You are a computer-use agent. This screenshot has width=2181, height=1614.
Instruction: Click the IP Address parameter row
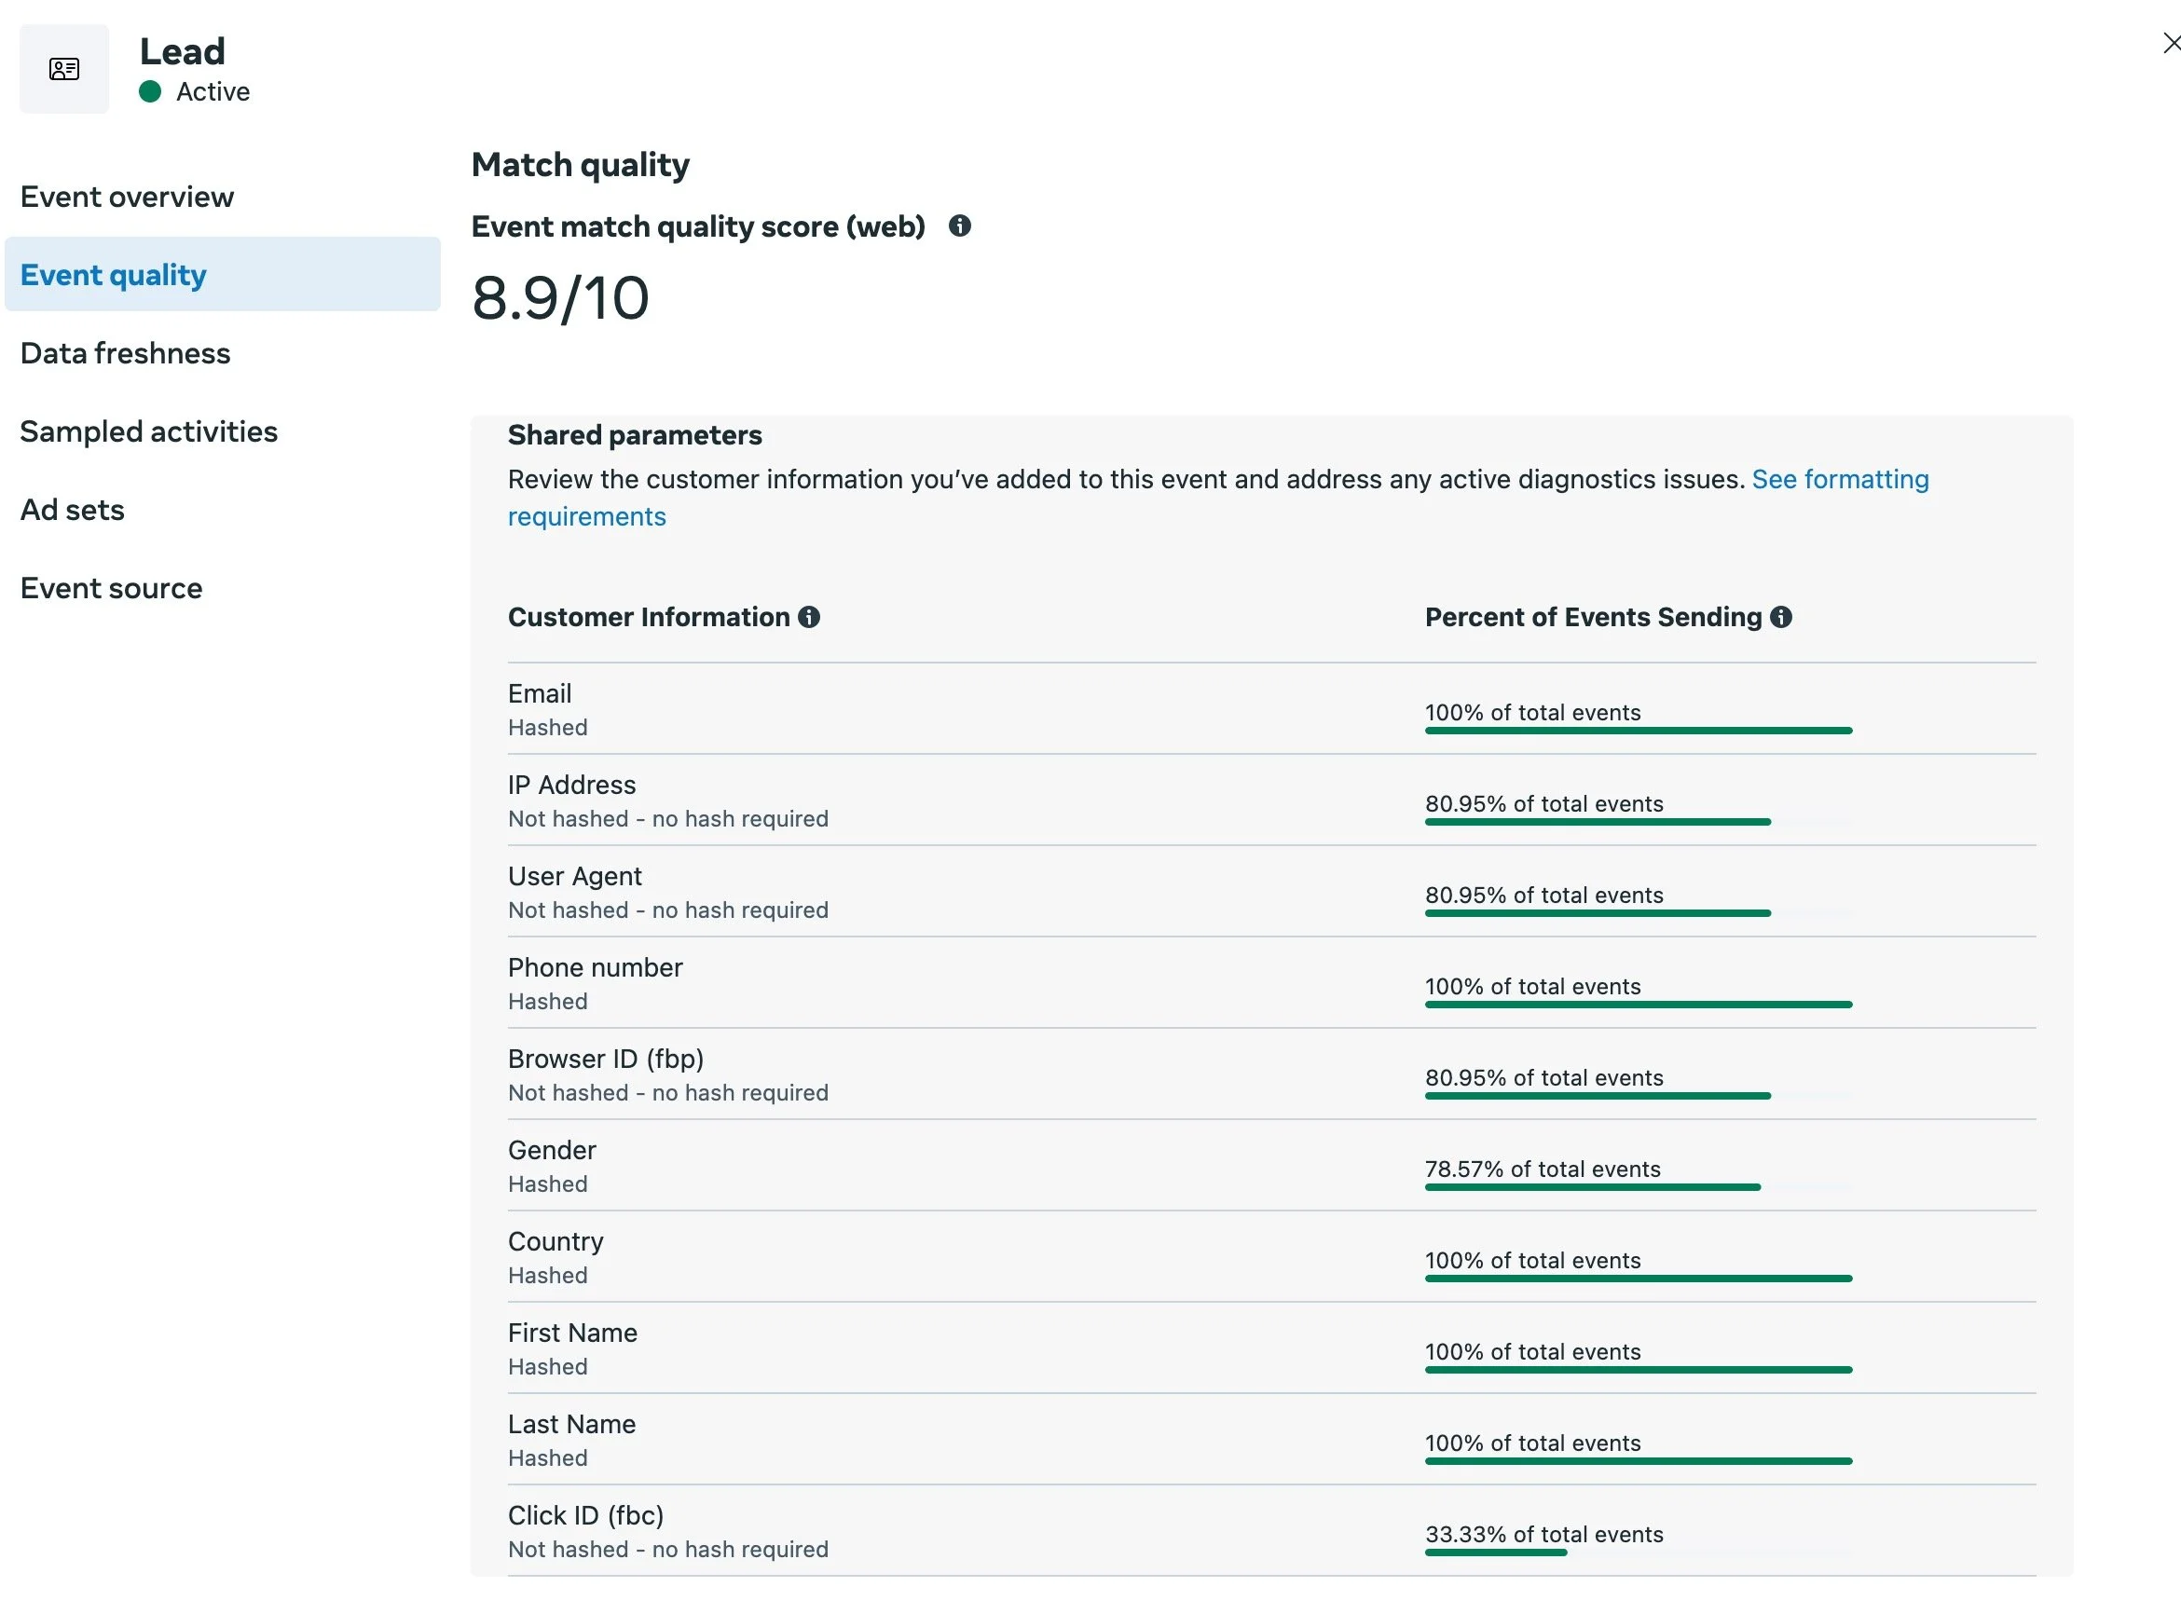click(x=571, y=786)
